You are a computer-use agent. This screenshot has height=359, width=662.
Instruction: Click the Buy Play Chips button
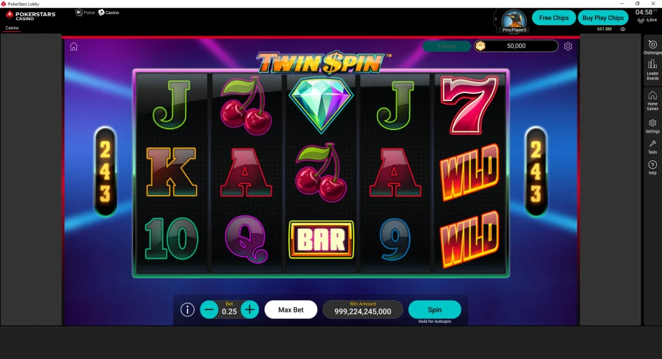coord(603,17)
